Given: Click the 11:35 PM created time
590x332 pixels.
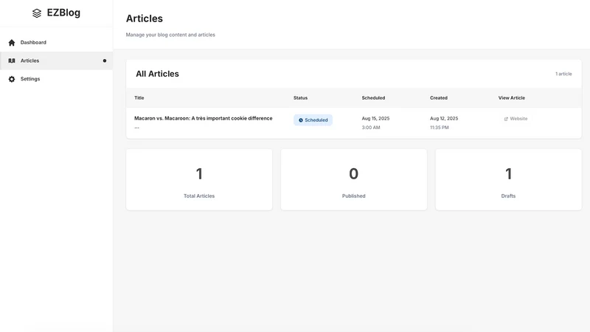Looking at the screenshot, I should point(440,128).
